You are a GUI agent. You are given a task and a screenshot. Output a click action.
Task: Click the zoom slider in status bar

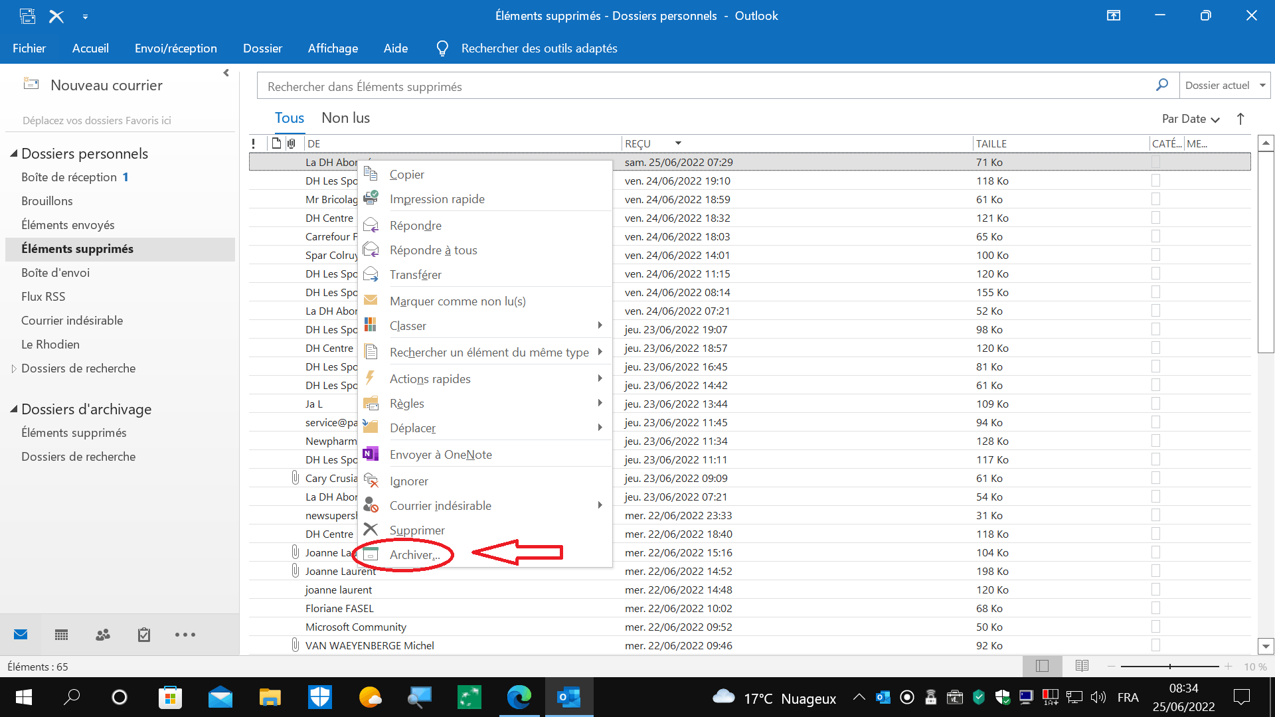click(x=1170, y=667)
